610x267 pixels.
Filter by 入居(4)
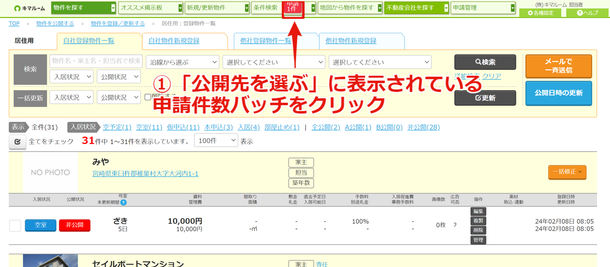(x=249, y=127)
